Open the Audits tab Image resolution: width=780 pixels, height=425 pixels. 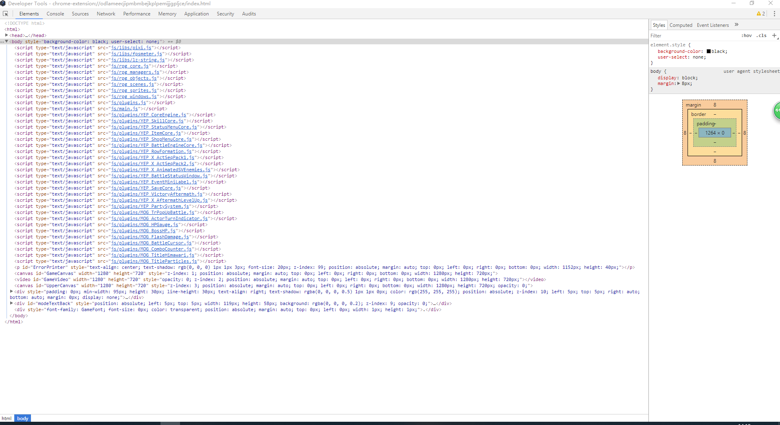[249, 14]
